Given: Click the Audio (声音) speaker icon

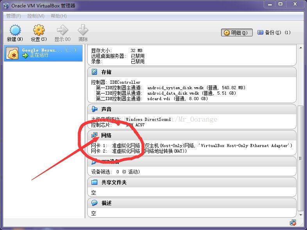Looking at the screenshot, I should coord(95,109).
